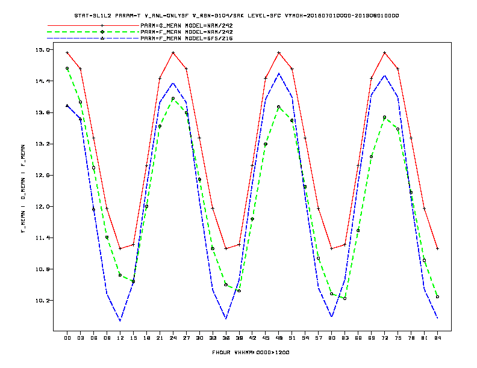Click x-axis tick label 42
477x368 pixels.
point(252,338)
